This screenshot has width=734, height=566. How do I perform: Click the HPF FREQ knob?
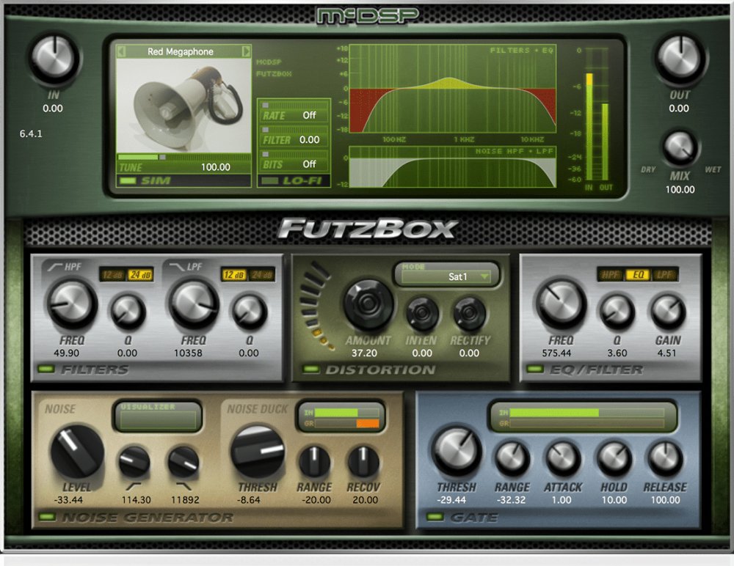tap(72, 303)
